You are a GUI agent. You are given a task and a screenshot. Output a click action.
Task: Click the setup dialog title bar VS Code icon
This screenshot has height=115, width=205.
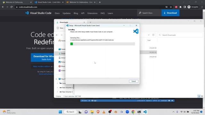point(67,26)
